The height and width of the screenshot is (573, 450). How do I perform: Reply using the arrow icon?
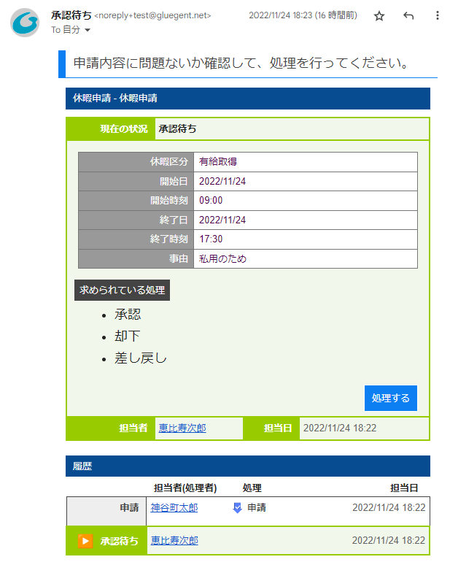point(408,16)
